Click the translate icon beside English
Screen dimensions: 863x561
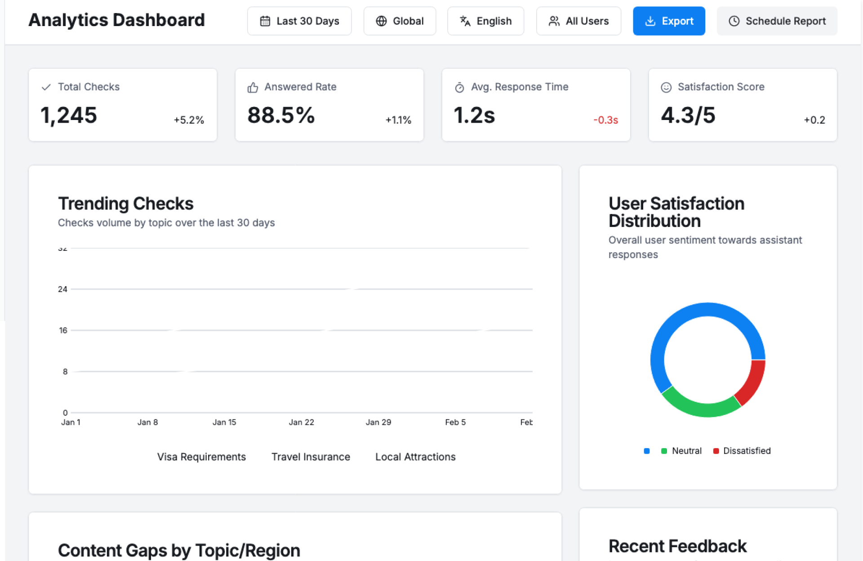point(465,21)
